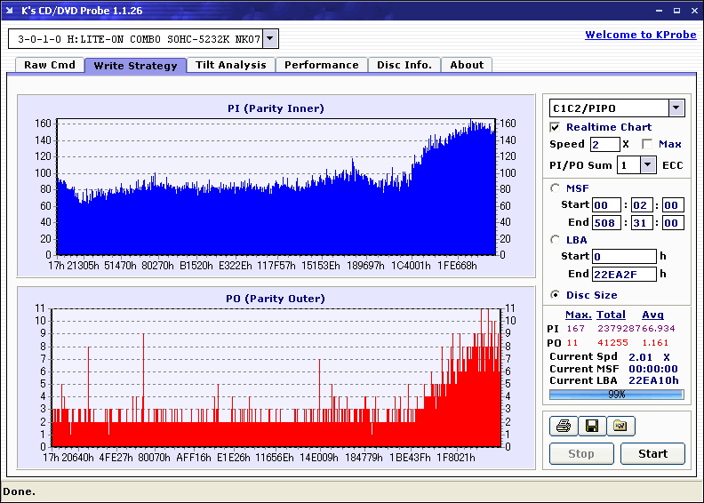704x503 pixels.
Task: Click the print chart icon
Action: (x=563, y=427)
